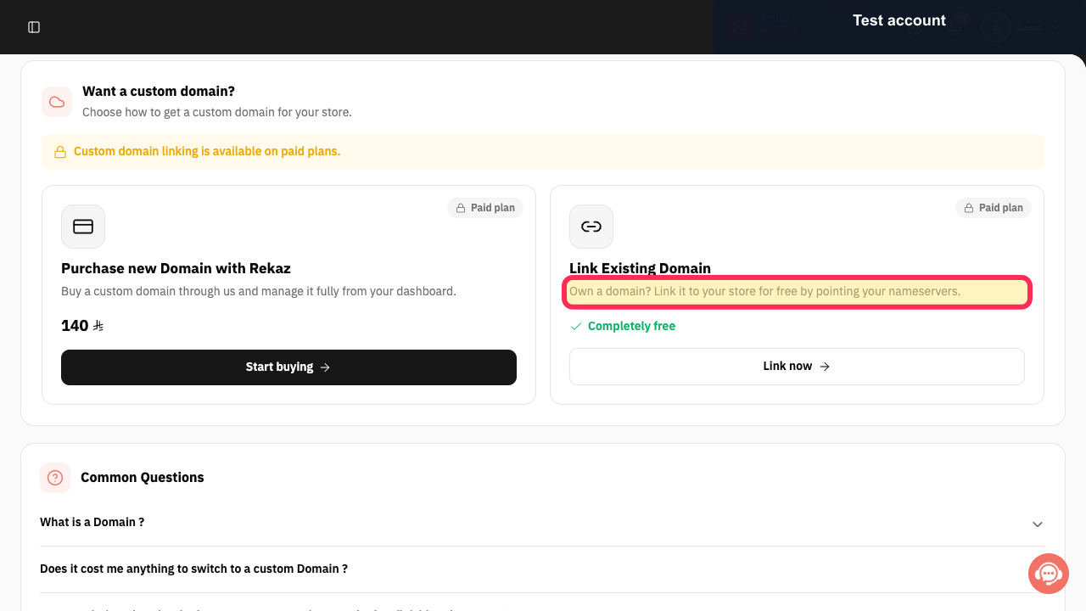
Task: Toggle the sidebar panel icon
Action: [x=34, y=27]
